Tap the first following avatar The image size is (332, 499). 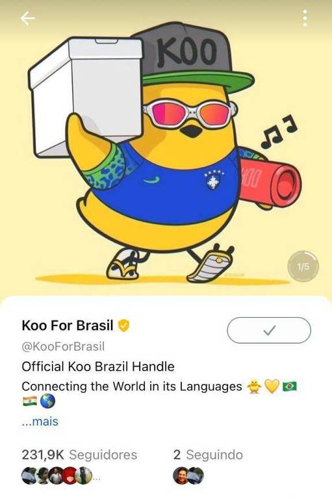(181, 476)
